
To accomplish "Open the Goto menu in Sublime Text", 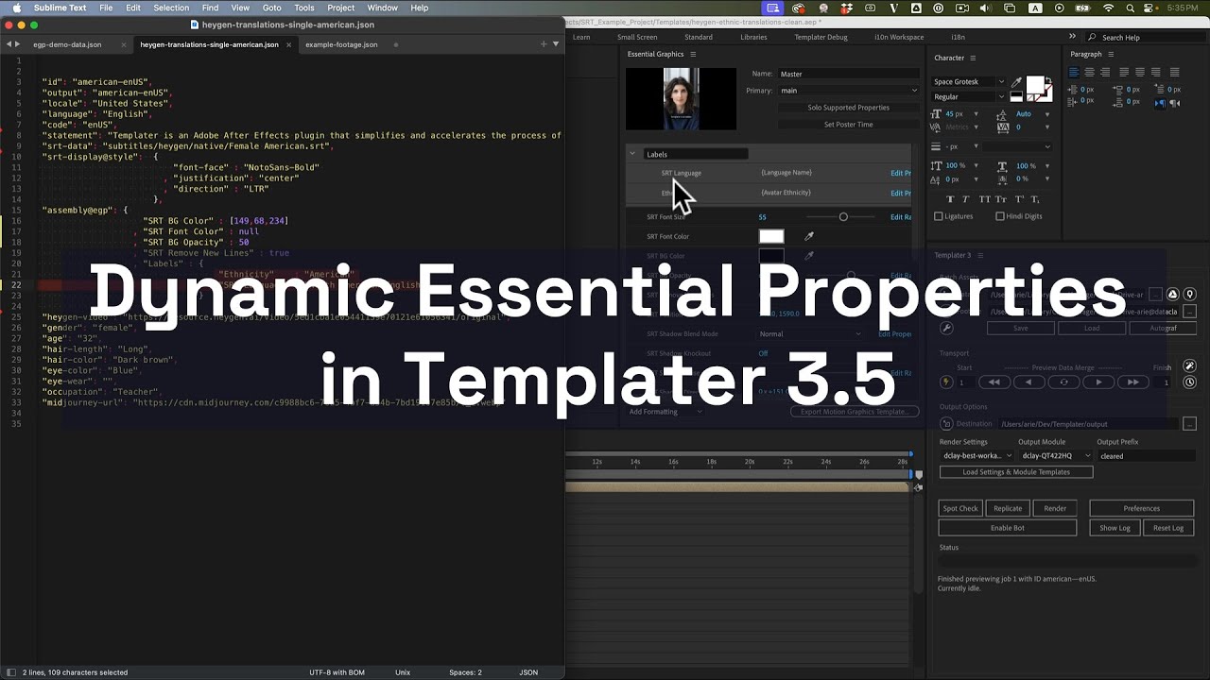I will [x=272, y=8].
